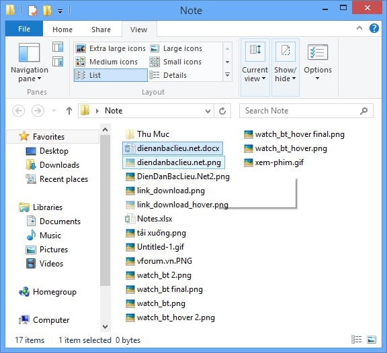Select DienDanBacLieu.Net2.png file

point(177,176)
